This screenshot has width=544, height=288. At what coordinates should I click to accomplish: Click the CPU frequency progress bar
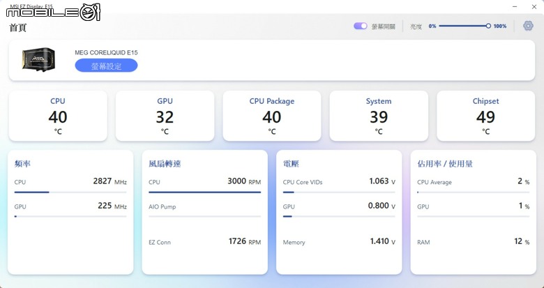tap(70, 192)
